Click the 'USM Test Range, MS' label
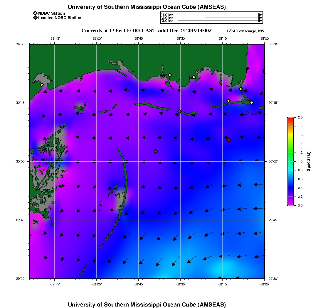Image resolution: width=323 pixels, height=308 pixels. (x=245, y=31)
